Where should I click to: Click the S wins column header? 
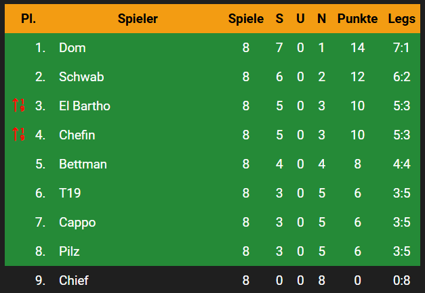coord(279,19)
